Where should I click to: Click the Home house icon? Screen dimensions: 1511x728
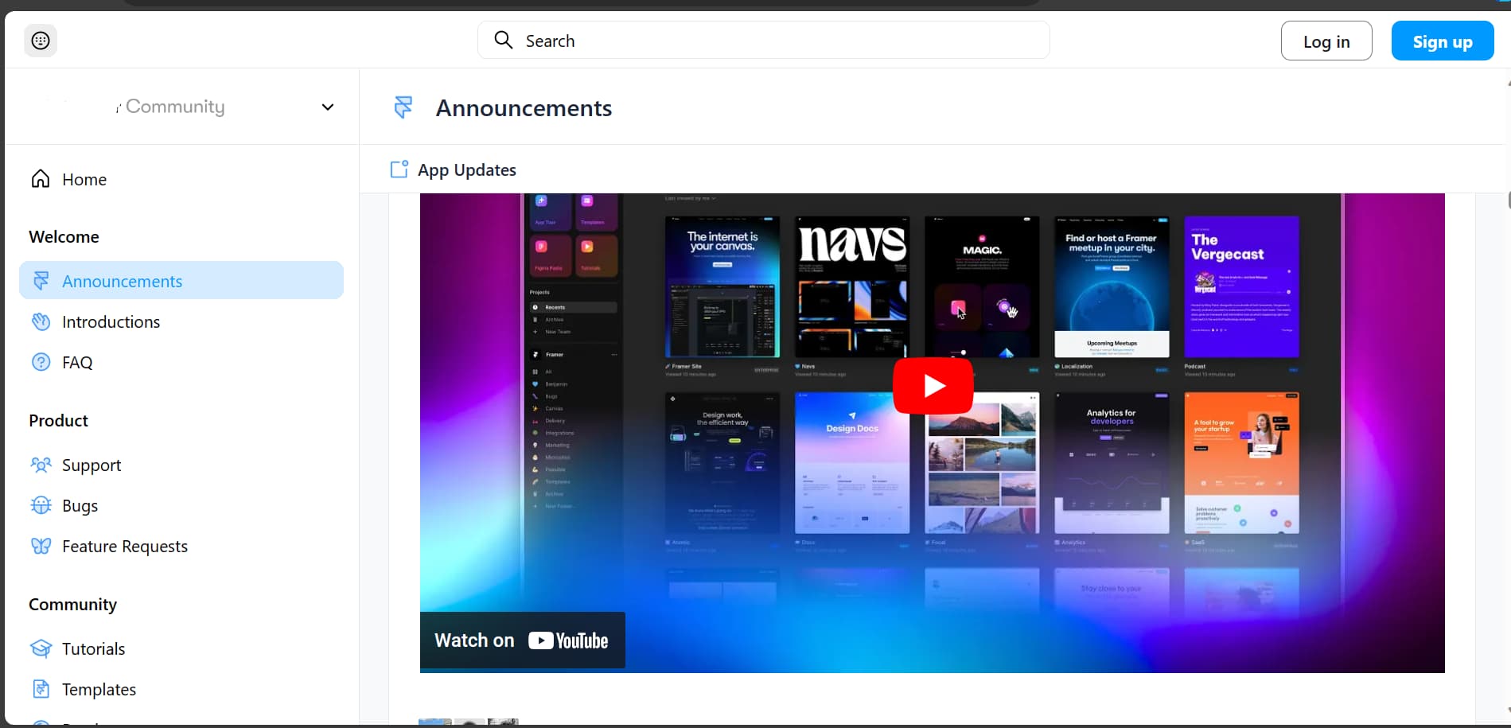click(41, 179)
